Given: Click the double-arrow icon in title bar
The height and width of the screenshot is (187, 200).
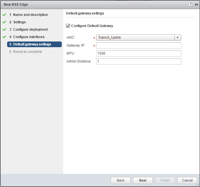Looking at the screenshot, I should coord(196,5).
